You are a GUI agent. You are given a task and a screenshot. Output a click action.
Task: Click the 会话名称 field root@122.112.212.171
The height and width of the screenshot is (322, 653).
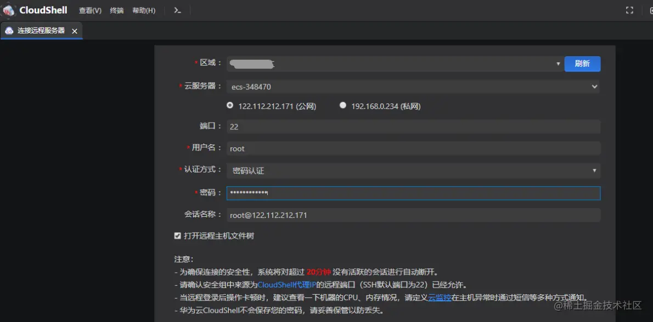click(x=413, y=215)
